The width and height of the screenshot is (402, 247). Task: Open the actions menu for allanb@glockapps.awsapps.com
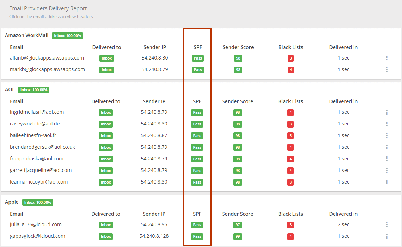tap(387, 58)
